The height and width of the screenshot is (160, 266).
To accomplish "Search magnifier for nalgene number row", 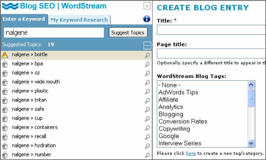I will pos(147,155).
